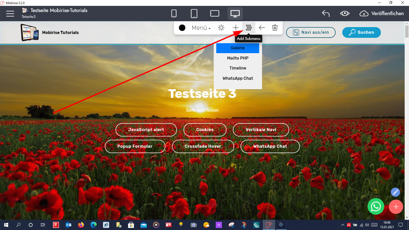Show hidden system tray icons

pos(343,225)
